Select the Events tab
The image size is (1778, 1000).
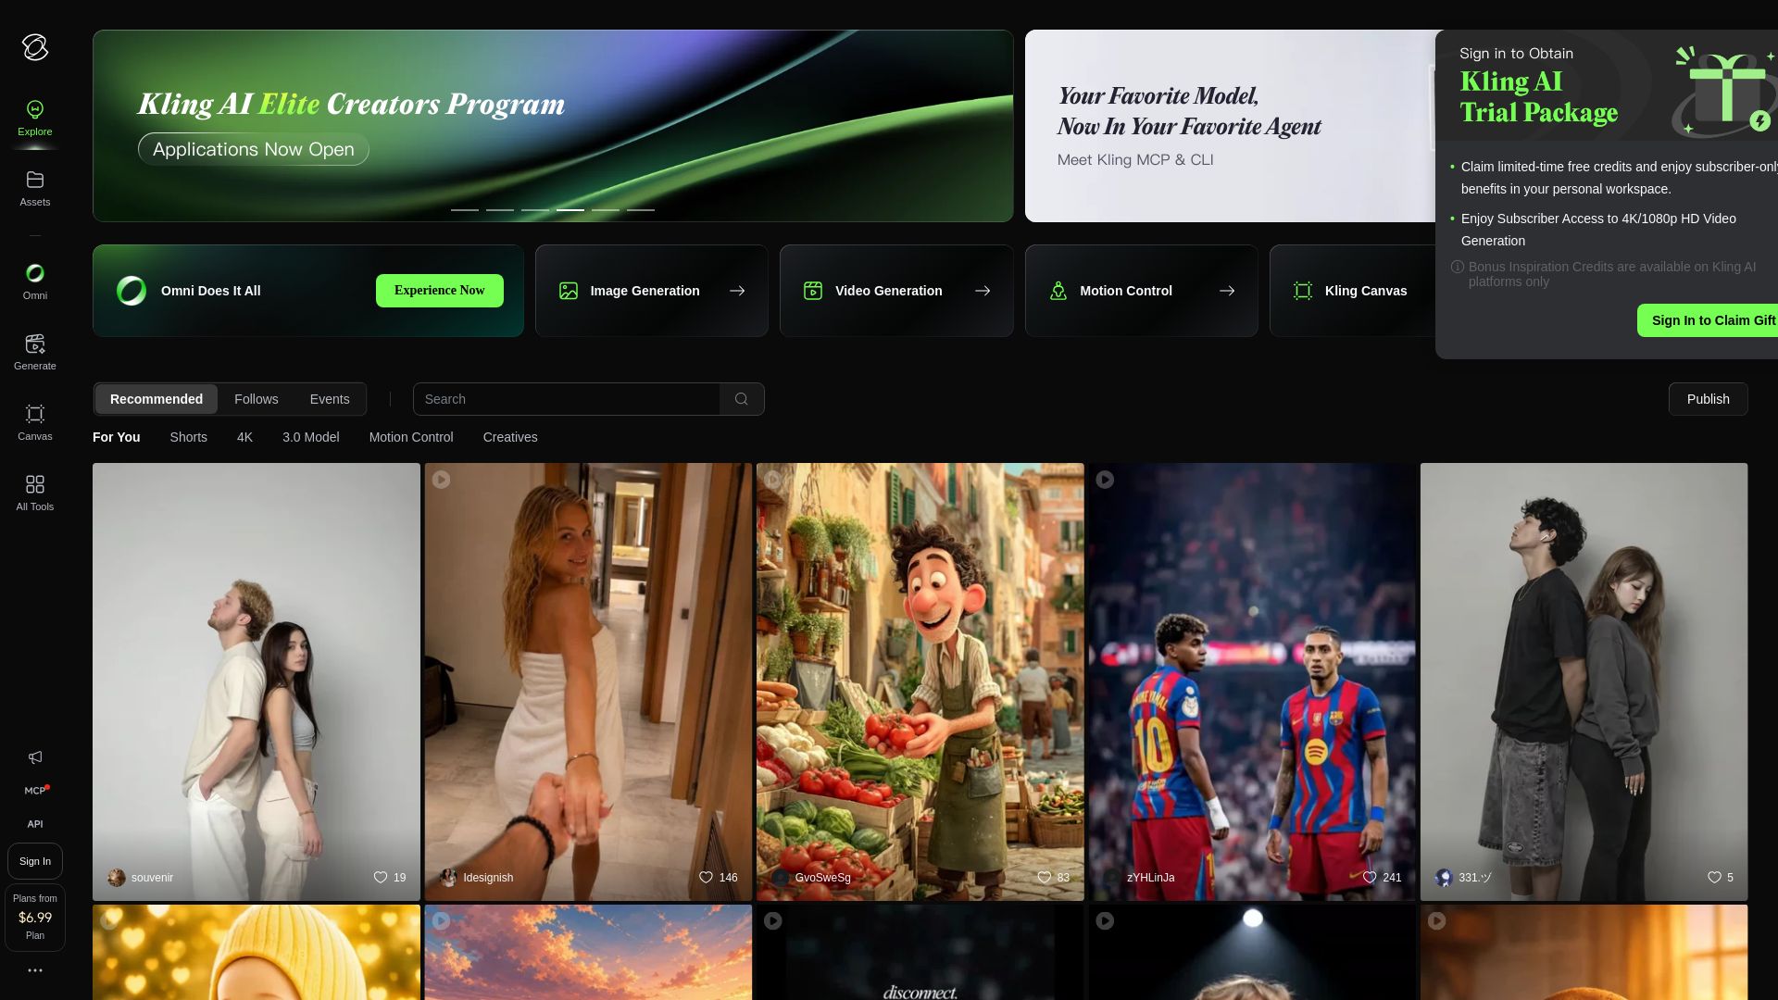tap(330, 399)
